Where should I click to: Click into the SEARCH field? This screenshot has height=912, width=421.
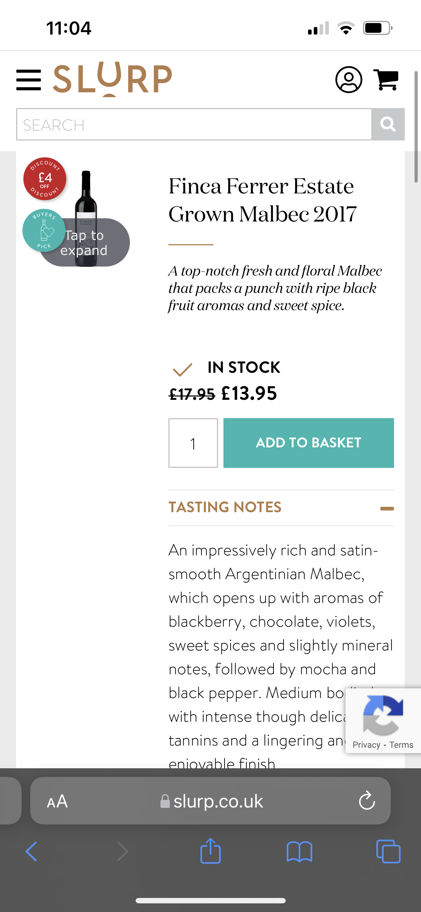(194, 125)
